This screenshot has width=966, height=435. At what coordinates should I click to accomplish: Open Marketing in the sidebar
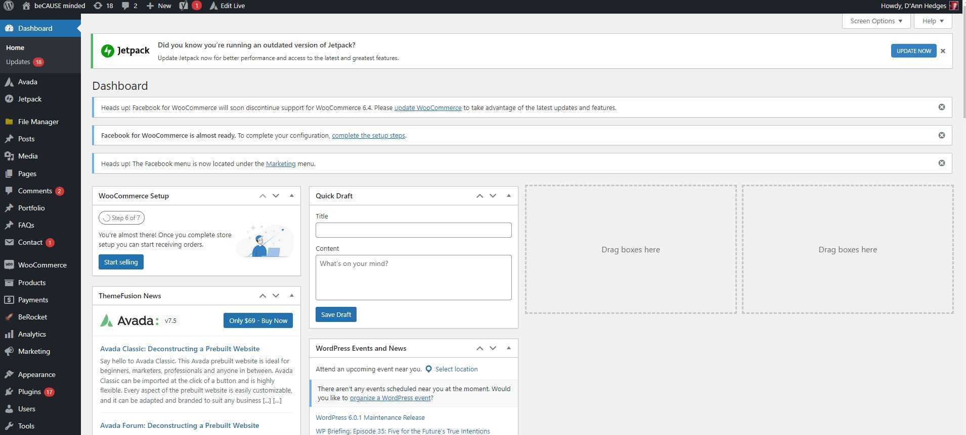pyautogui.click(x=40, y=351)
